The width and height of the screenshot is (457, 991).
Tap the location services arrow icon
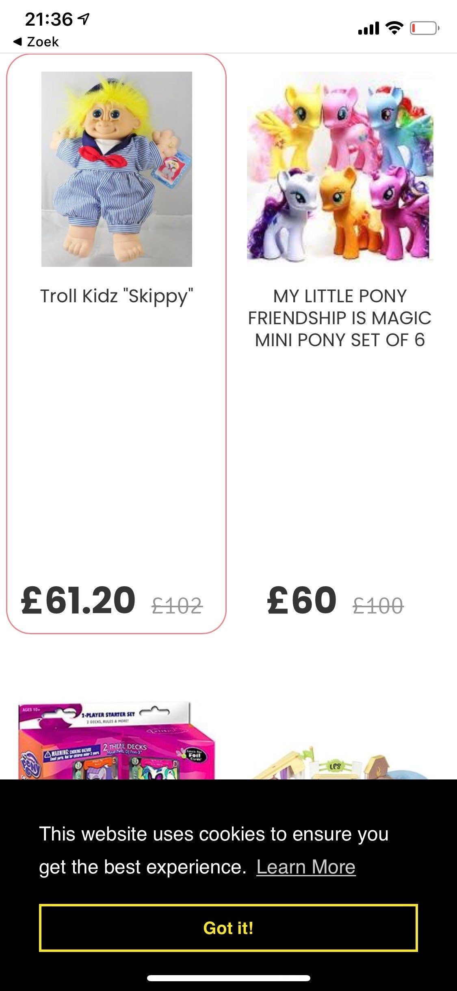(84, 19)
